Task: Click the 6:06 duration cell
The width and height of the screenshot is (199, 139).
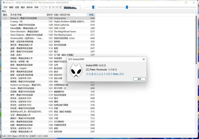Action: [93, 108]
